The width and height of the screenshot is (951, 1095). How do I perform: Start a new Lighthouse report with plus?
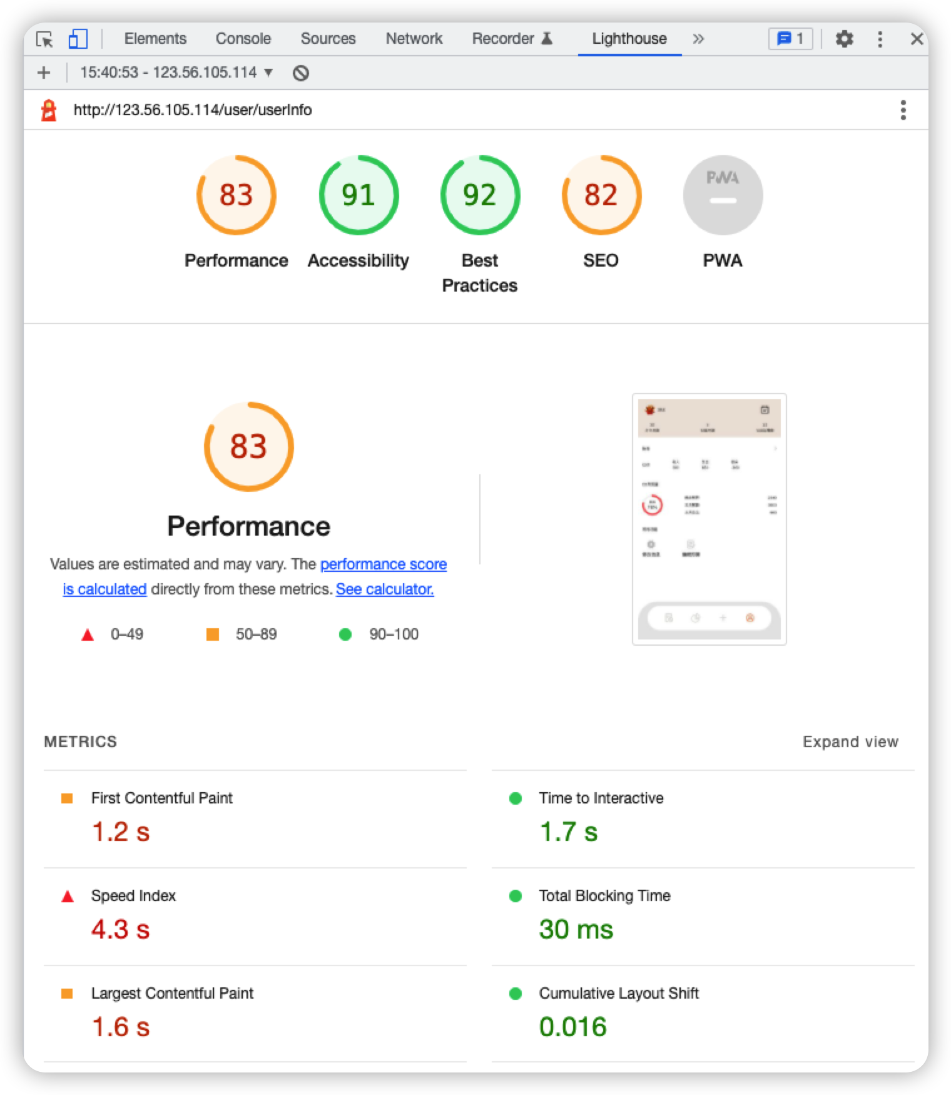point(44,73)
